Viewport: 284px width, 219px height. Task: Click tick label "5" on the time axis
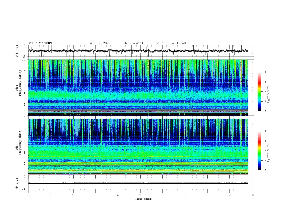140,195
